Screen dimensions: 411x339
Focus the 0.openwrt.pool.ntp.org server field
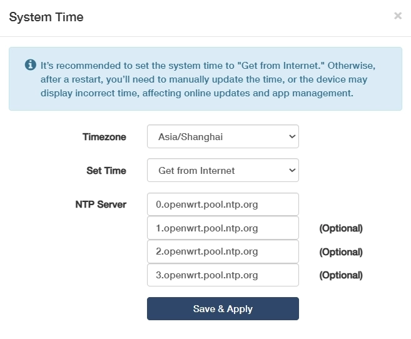(223, 205)
